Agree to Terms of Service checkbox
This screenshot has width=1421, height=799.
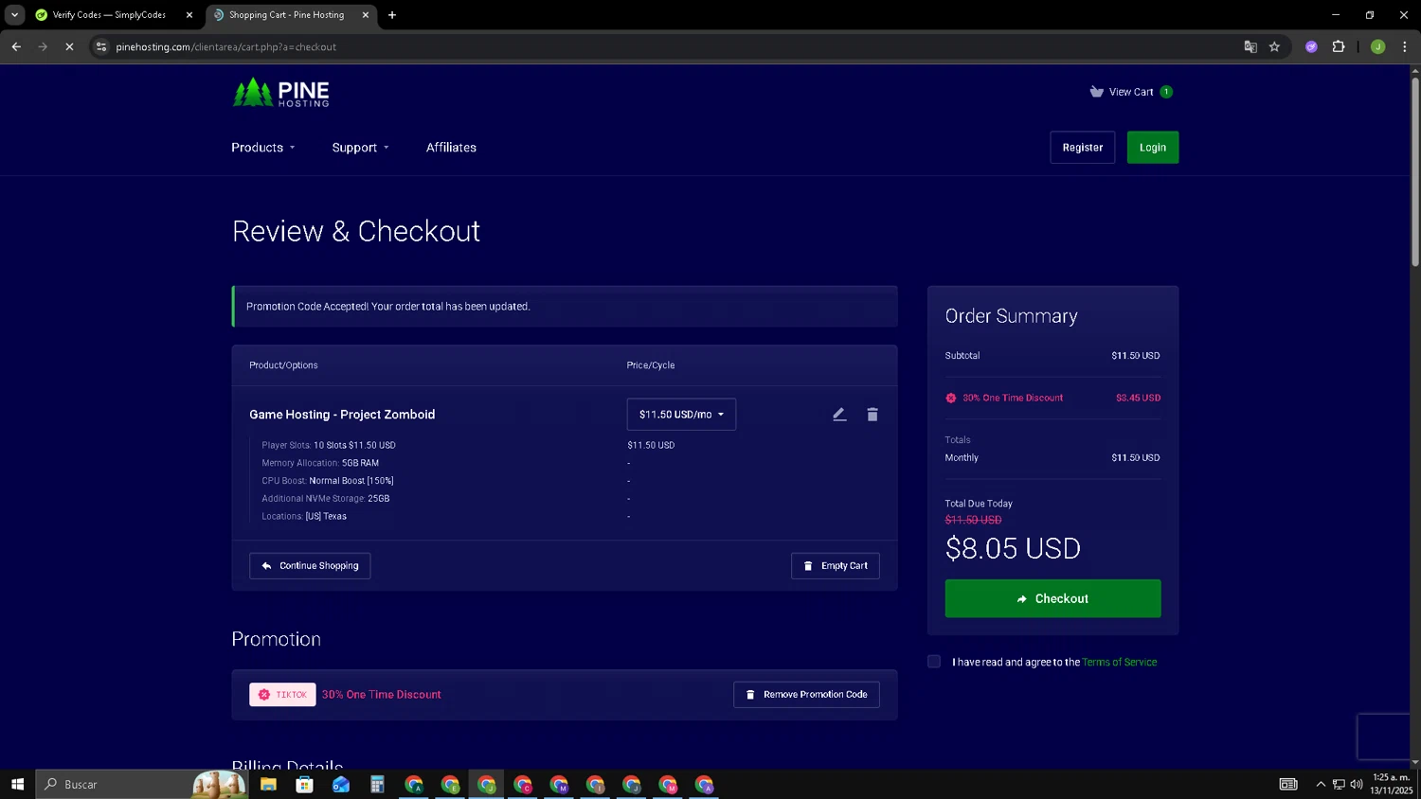click(934, 662)
